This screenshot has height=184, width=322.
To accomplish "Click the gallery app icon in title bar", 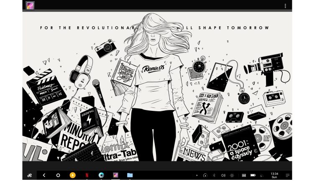I will 30,6.
